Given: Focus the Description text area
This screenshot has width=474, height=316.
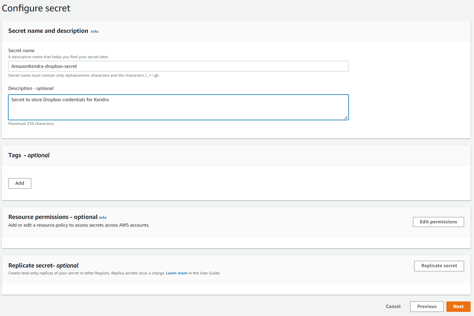Looking at the screenshot, I should coord(178,107).
